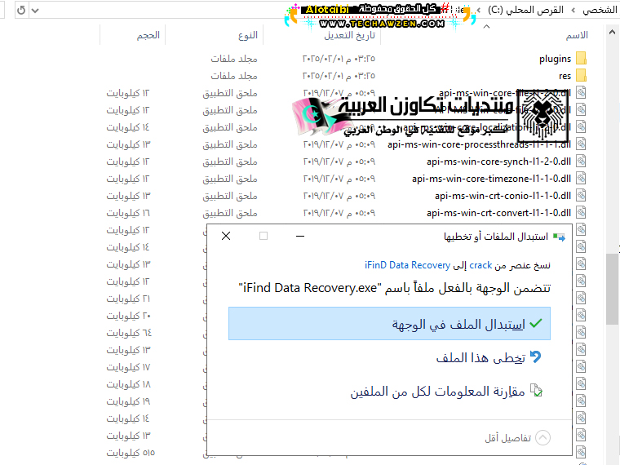Click the dll icon for api-ms-win-core-synch-l1-2-0

coord(581,162)
